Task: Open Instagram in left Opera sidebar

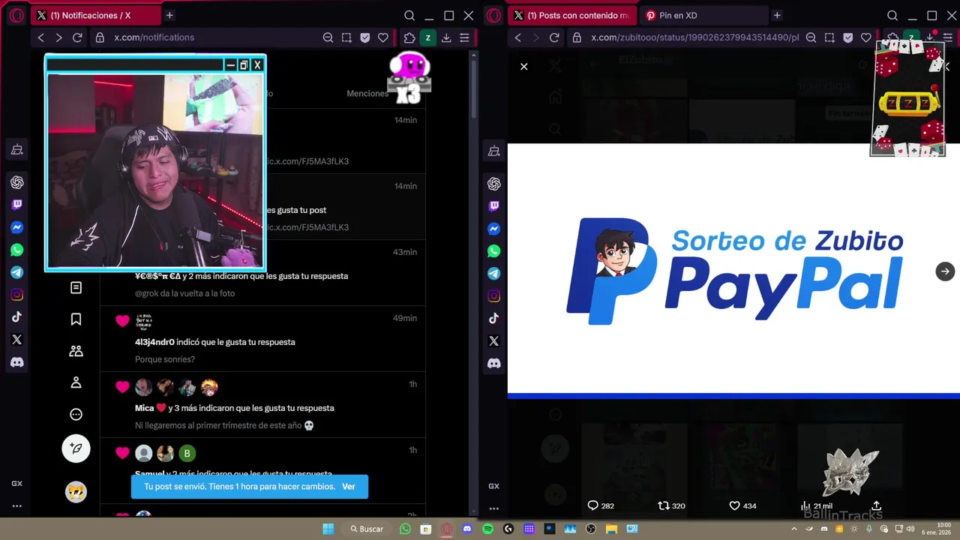Action: [16, 295]
